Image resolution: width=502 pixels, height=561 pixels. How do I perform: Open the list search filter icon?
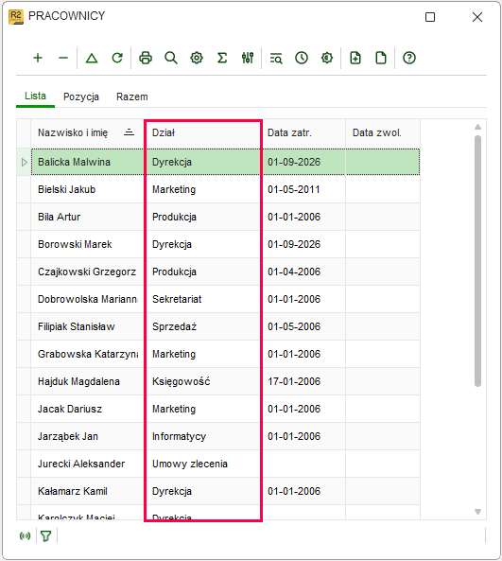point(276,58)
